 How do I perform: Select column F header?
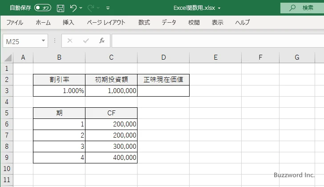coord(260,57)
